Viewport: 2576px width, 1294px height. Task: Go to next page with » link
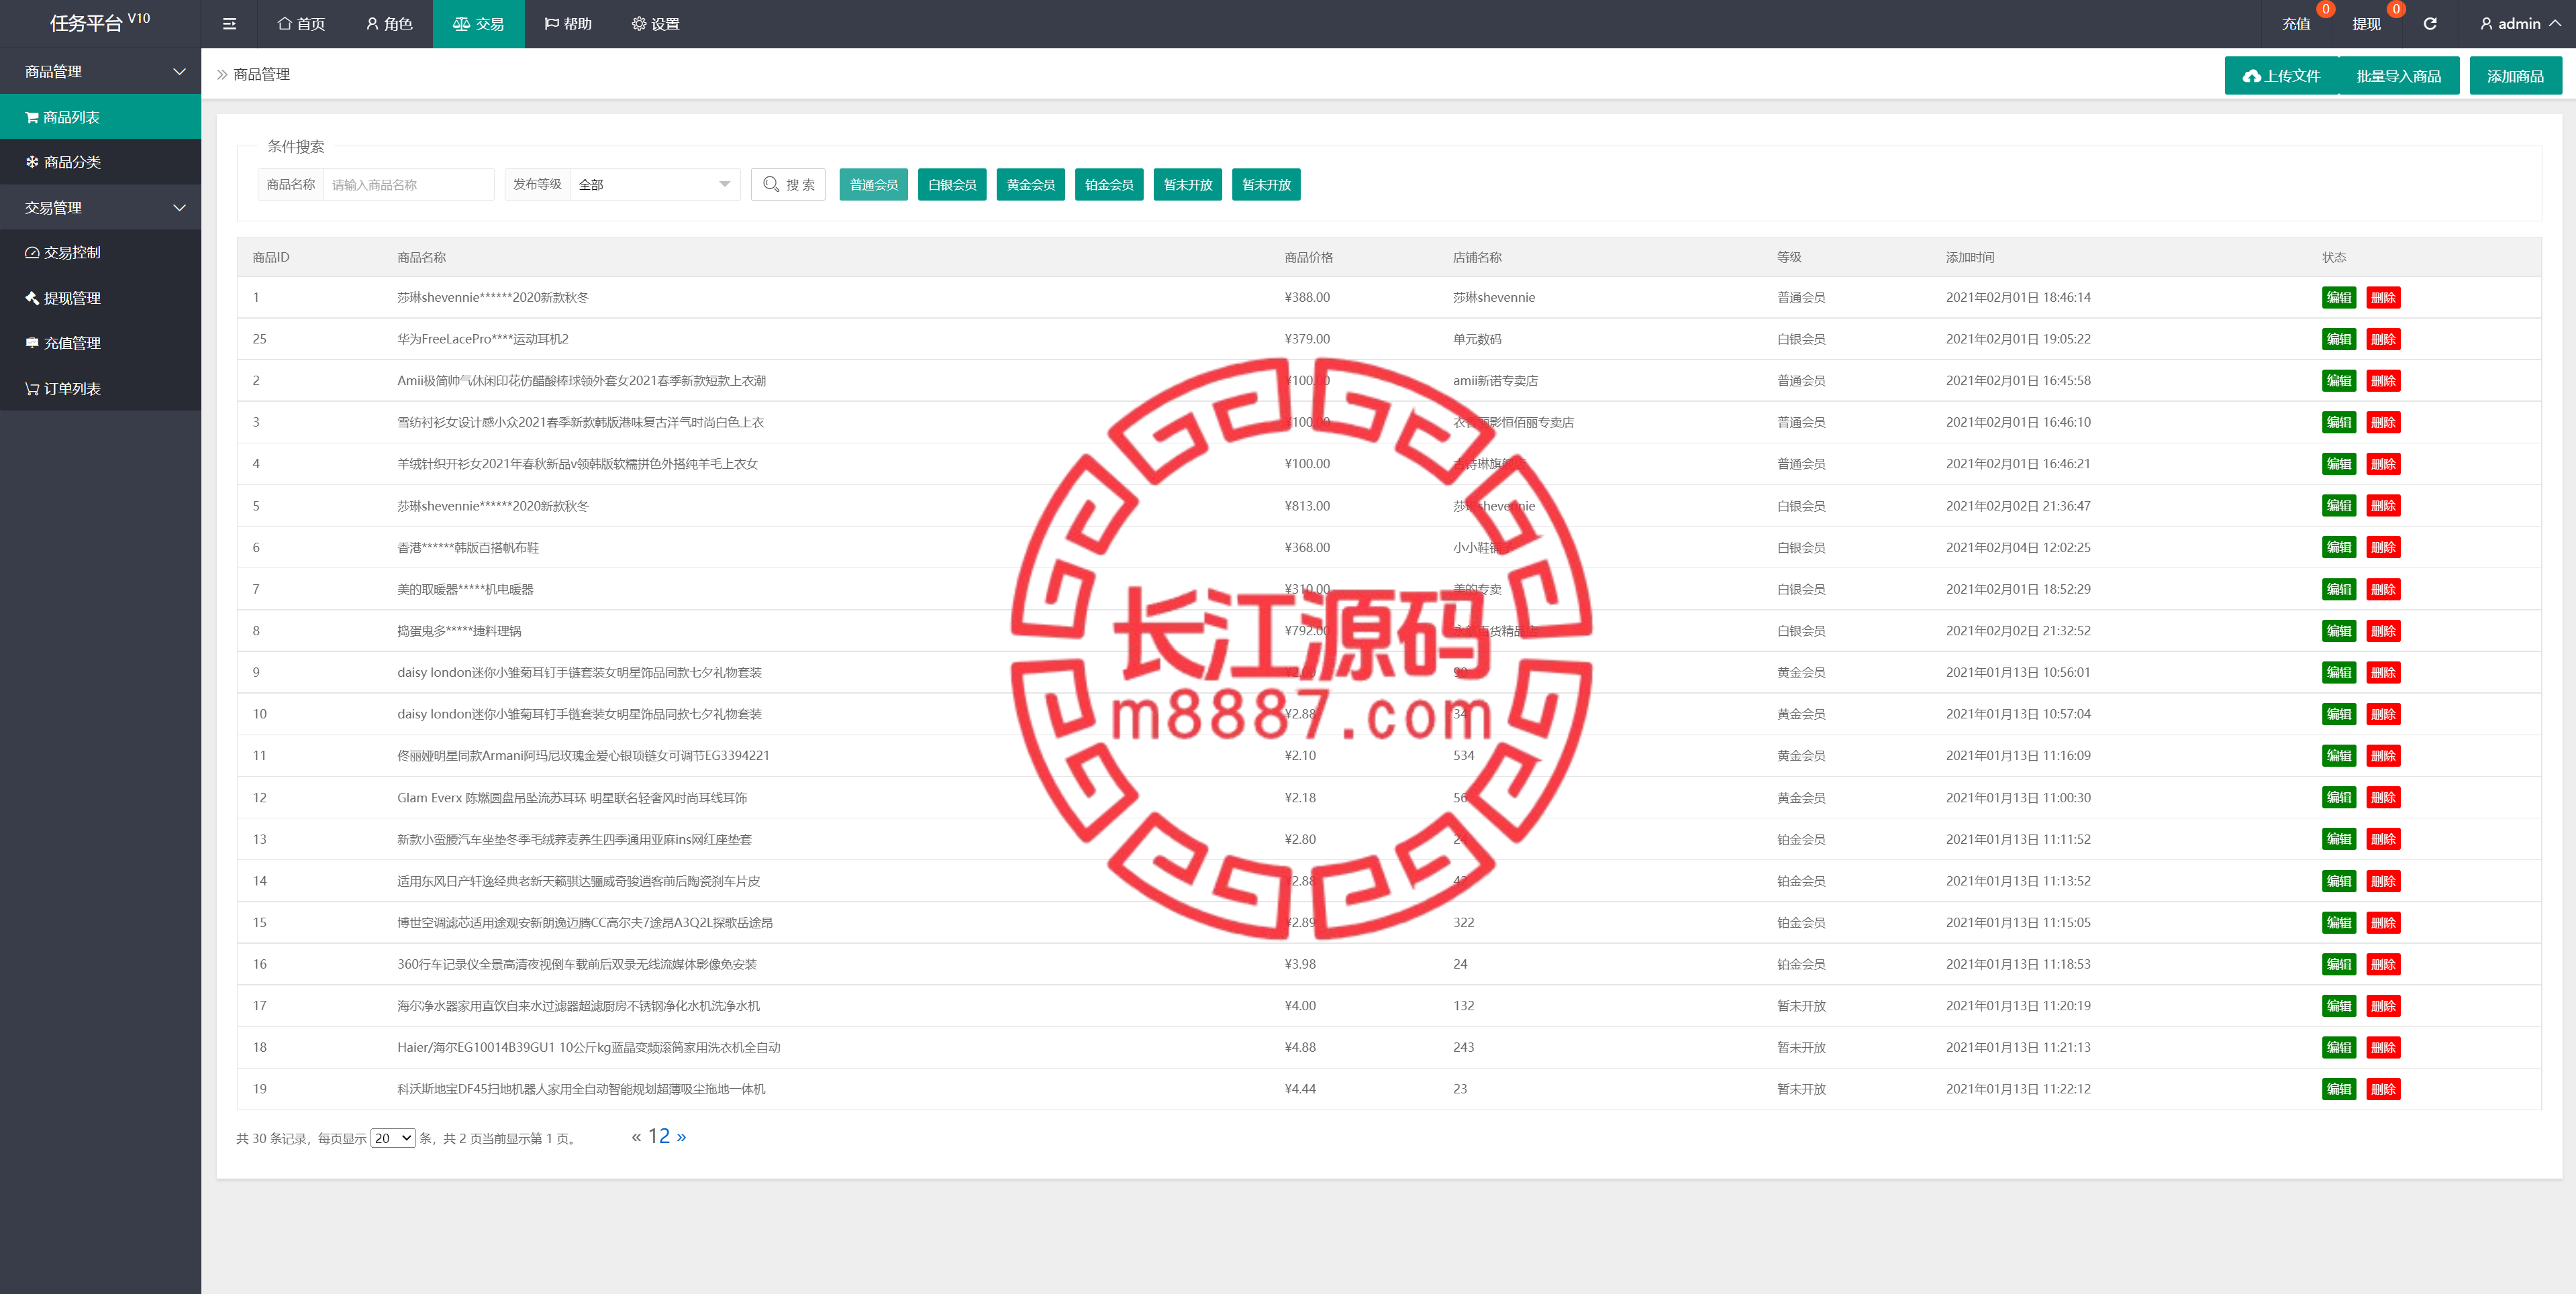pos(681,1137)
